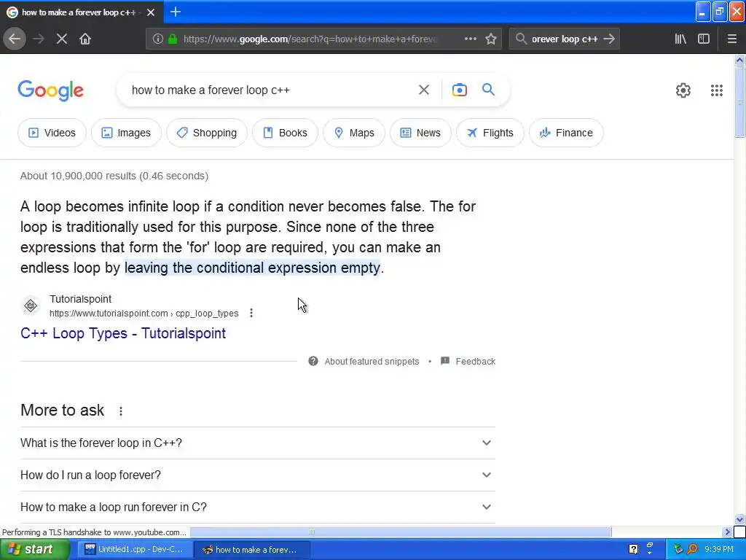Open three-dot menu next to More to ask
This screenshot has height=560, width=746.
pos(121,411)
